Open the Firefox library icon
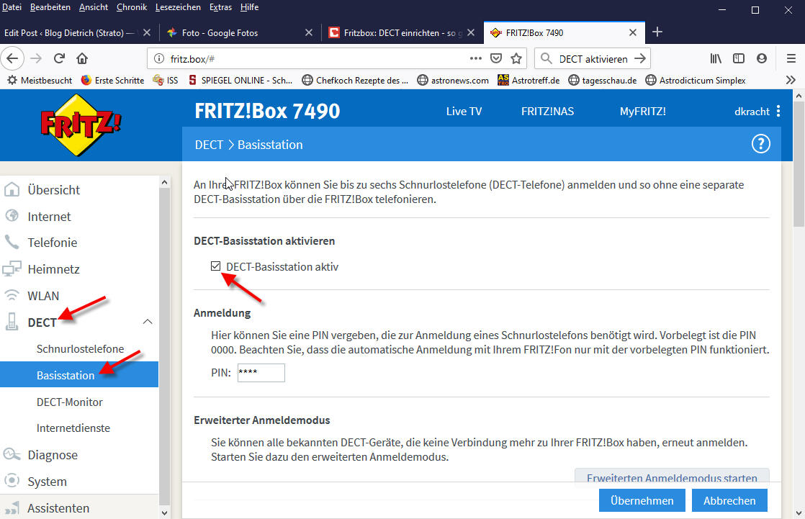Image resolution: width=805 pixels, height=519 pixels. 716,58
